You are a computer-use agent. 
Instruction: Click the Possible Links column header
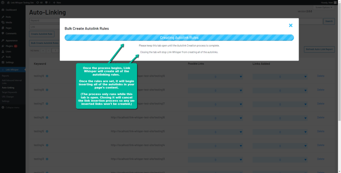[196, 64]
